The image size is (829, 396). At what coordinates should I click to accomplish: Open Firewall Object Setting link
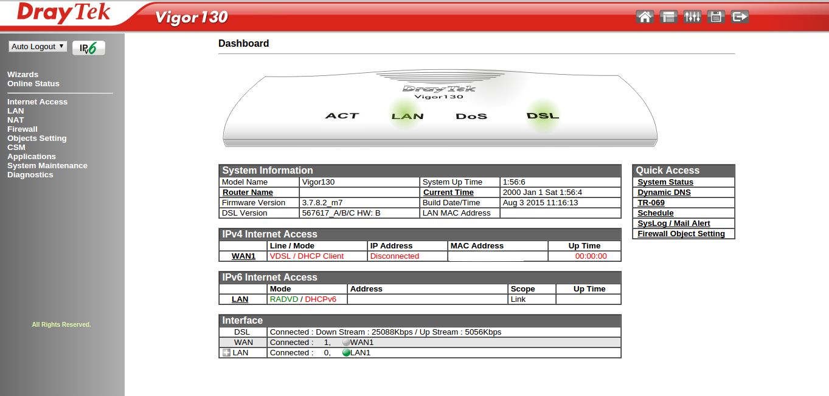681,234
